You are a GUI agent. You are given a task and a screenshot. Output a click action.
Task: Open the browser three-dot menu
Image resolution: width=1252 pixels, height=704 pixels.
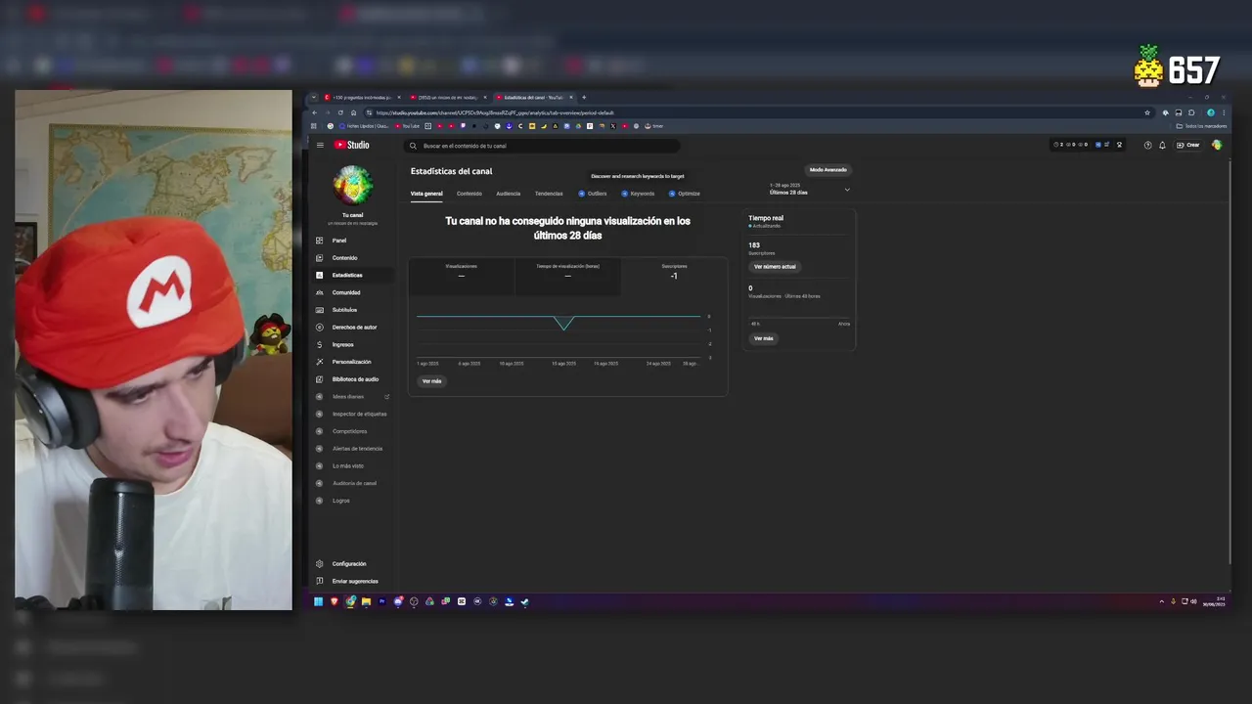coord(1224,112)
